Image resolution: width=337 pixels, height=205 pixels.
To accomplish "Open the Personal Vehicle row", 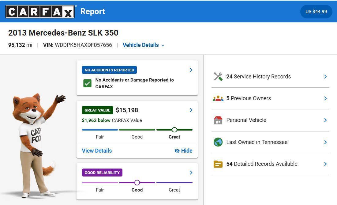I will click(x=270, y=120).
